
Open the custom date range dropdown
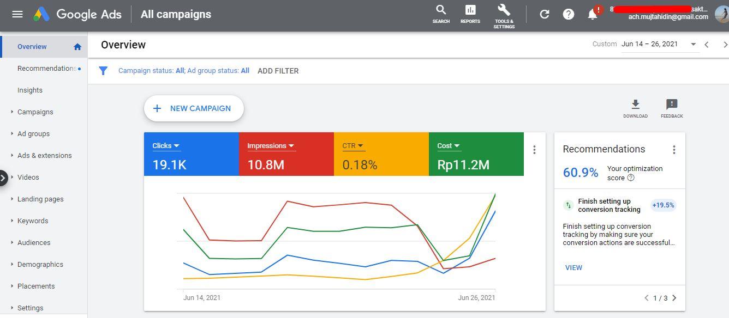659,44
